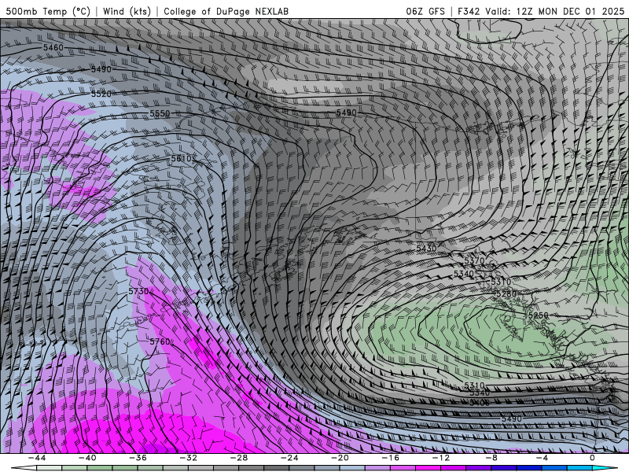Click the -40 color bar tick label

click(x=87, y=458)
